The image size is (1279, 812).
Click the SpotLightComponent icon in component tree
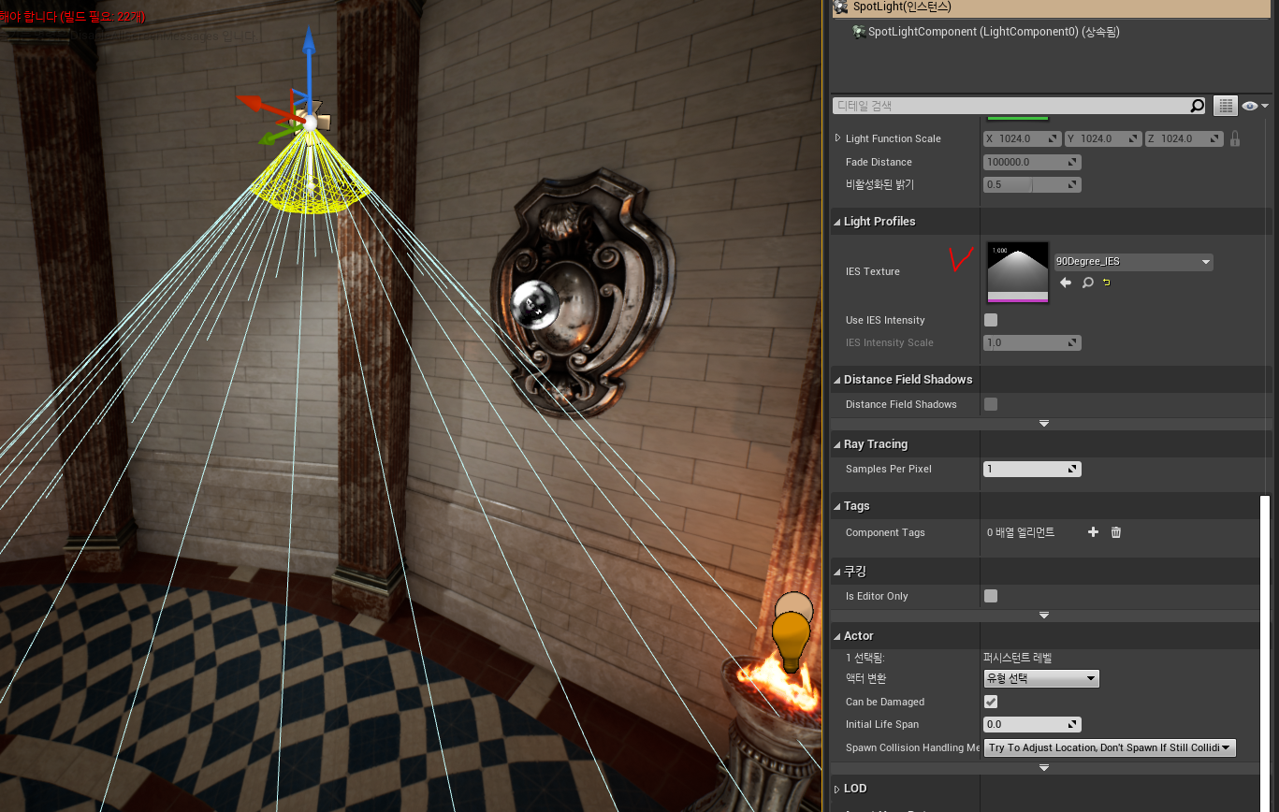pyautogui.click(x=859, y=32)
